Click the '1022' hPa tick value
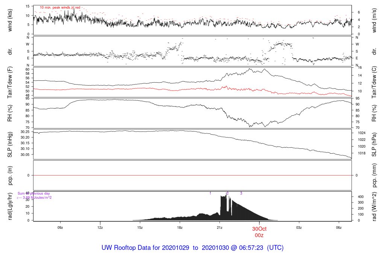385x263 pixels. [362, 140]
